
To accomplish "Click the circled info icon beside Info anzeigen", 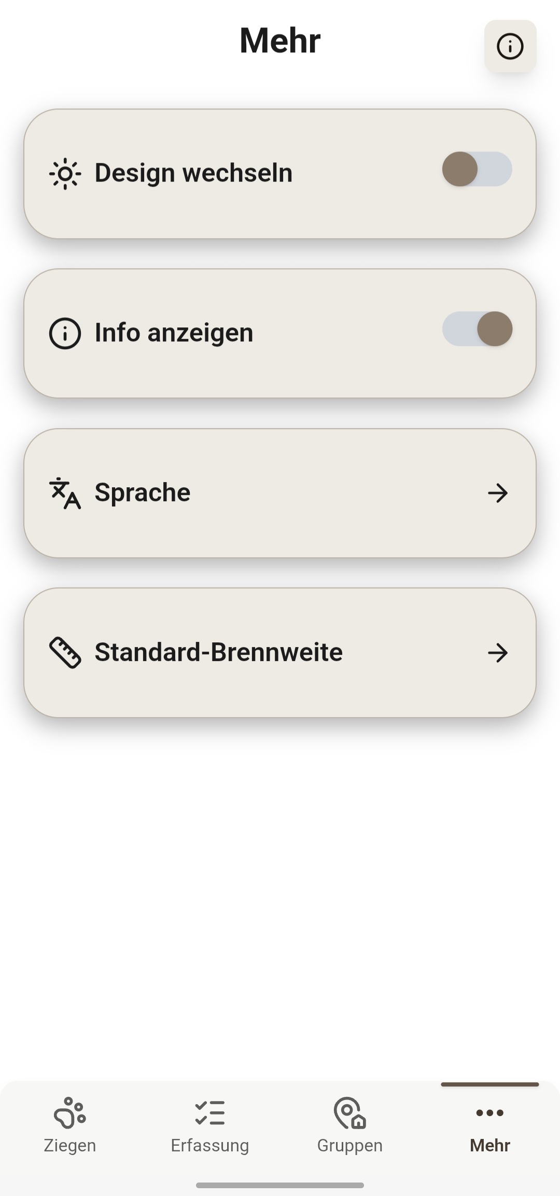I will (65, 333).
